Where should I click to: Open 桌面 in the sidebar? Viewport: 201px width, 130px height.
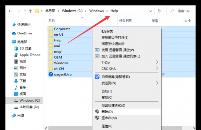[20, 94]
